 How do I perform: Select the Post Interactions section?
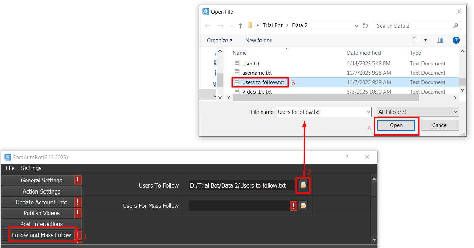(x=41, y=224)
